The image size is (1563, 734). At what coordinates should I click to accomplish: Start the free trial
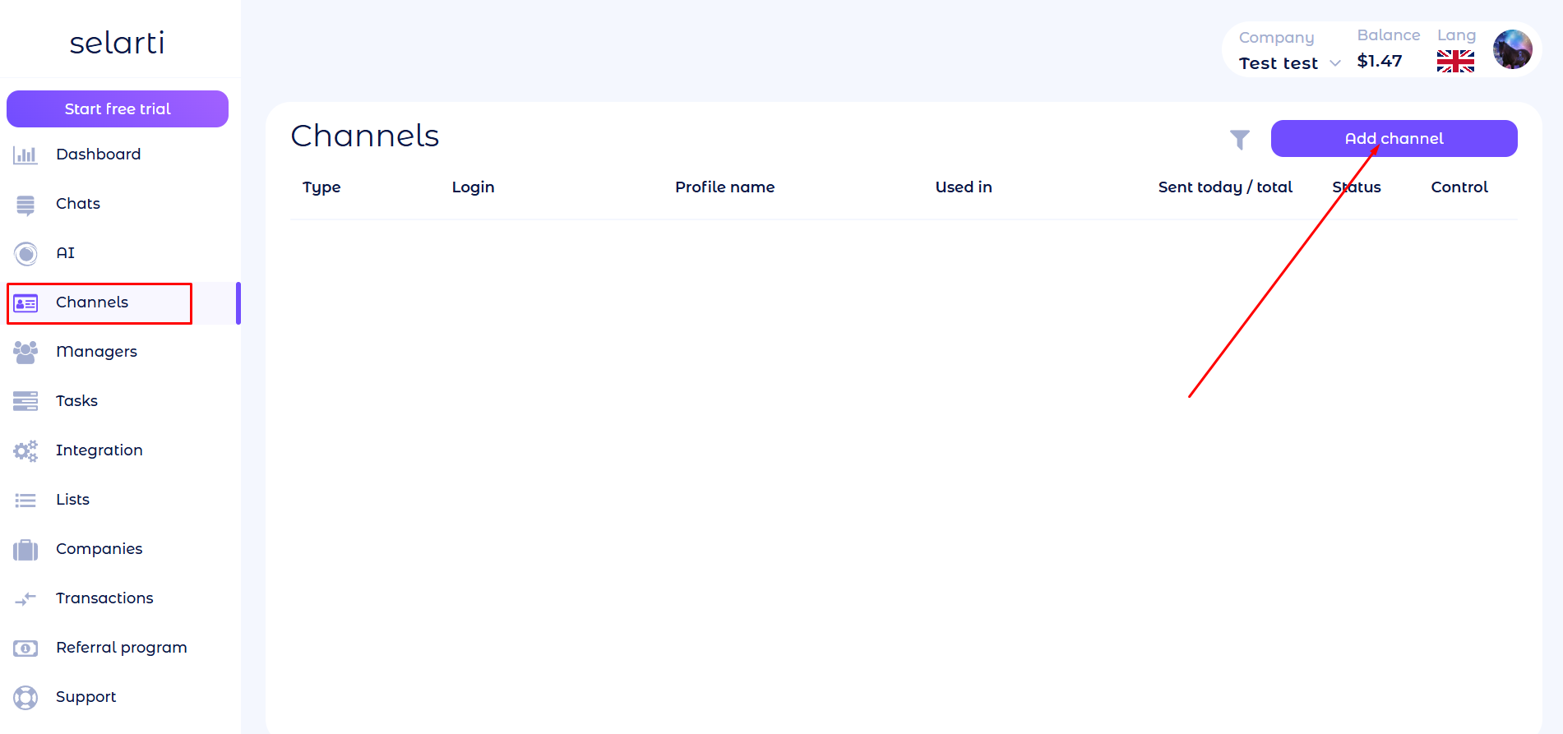point(118,109)
